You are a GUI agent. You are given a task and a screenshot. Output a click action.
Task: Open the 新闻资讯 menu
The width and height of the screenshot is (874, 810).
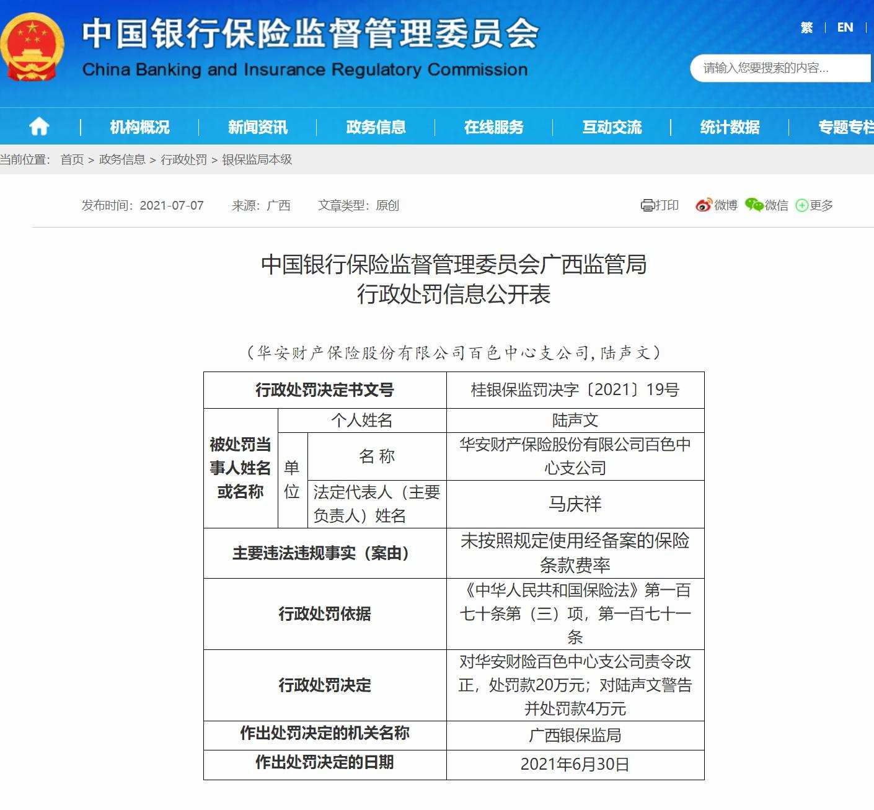(258, 127)
